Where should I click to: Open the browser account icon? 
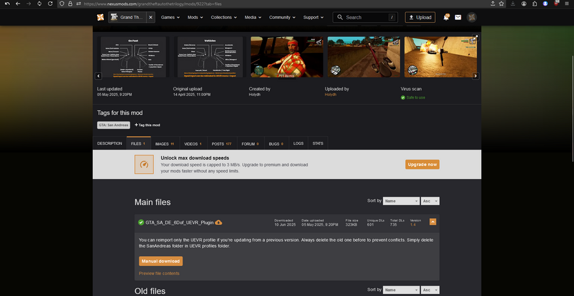tap(524, 4)
